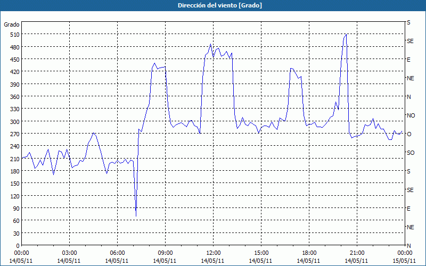Click the 360 degree label
Image resolution: width=426 pixels, height=266 pixels.
pyautogui.click(x=15, y=97)
